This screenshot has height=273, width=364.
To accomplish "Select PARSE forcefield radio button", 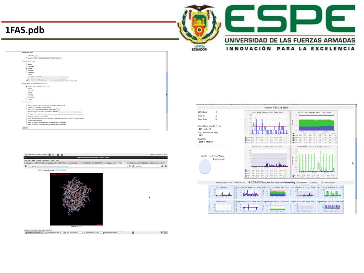I will [x=26, y=68].
